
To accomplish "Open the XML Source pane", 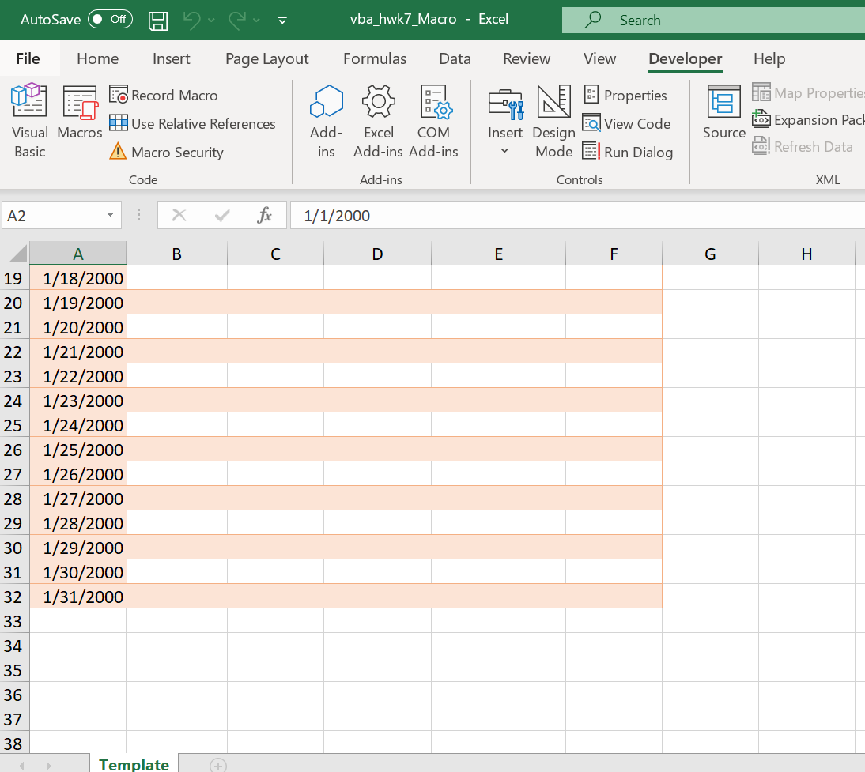I will pyautogui.click(x=723, y=113).
